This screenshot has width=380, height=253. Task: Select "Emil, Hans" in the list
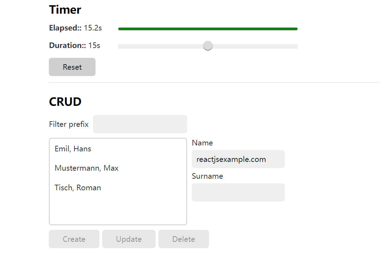[73, 149]
